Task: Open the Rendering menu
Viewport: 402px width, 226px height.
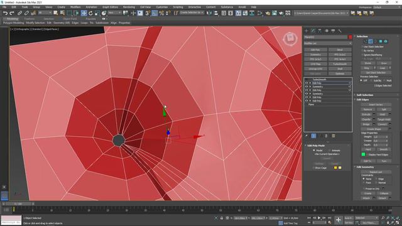Action: 129,7
